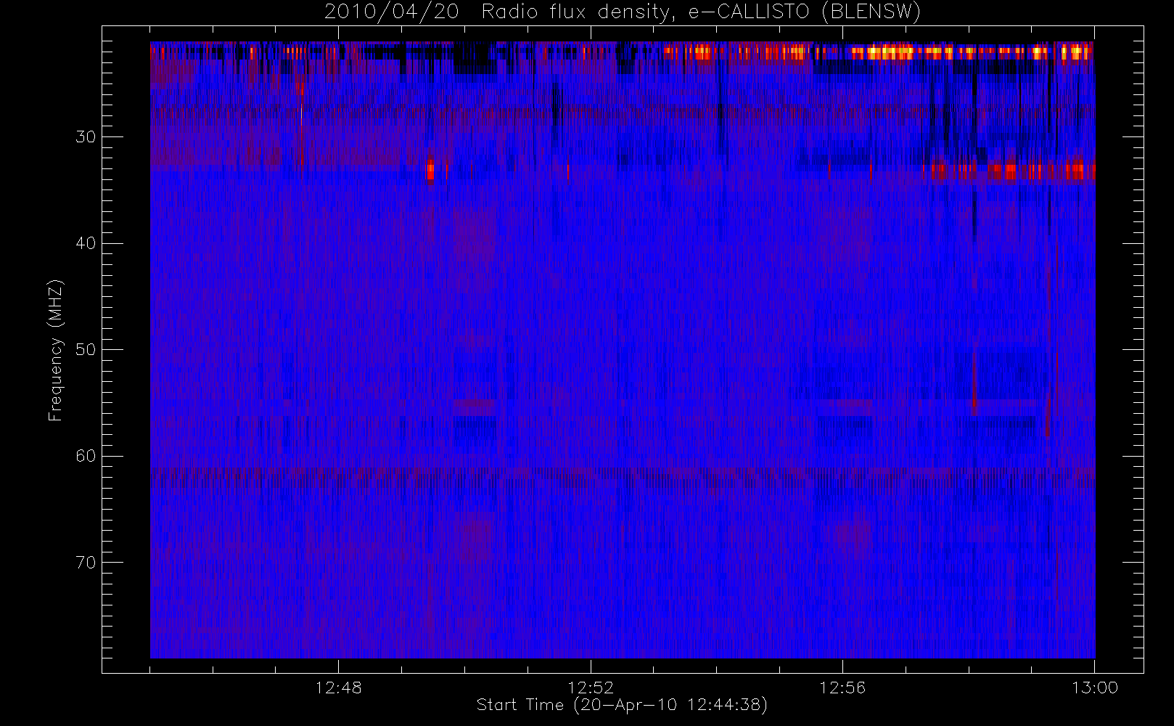Click the plot title '2010/04/20 Radio flux density'
Screen dimensions: 1174x726
pyautogui.click(x=623, y=12)
